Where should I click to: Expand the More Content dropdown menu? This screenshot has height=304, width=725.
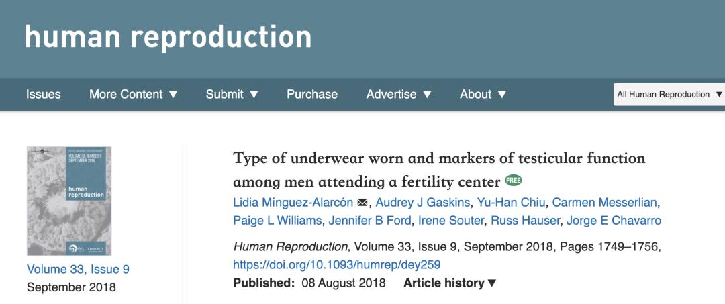(x=134, y=94)
